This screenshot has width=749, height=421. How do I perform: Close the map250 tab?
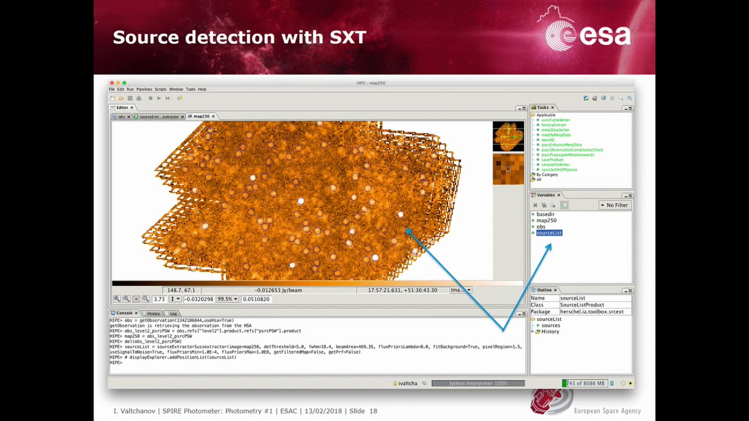tap(214, 116)
